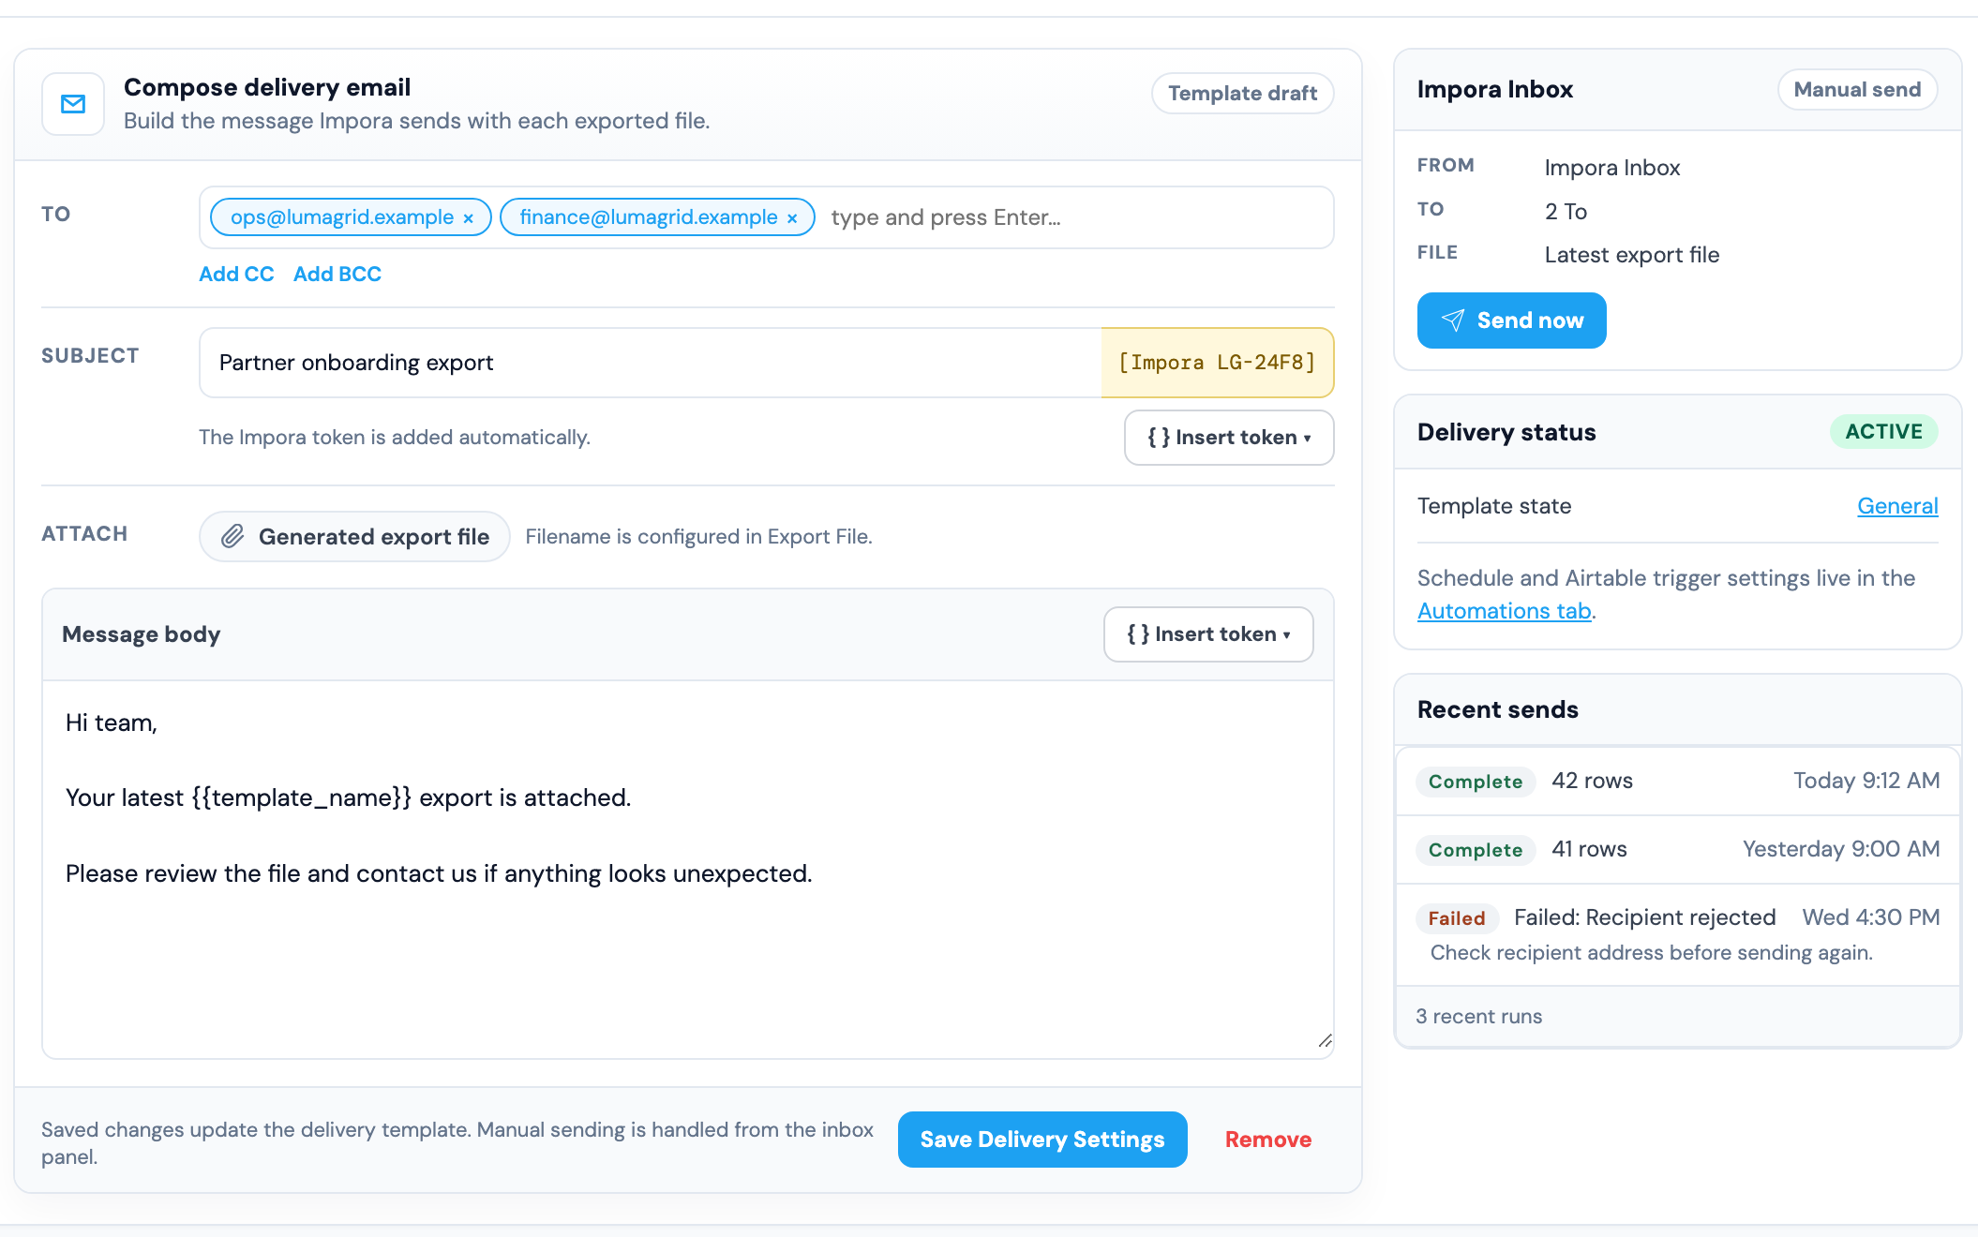Click the 2 To recipient count
This screenshot has width=1978, height=1237.
[1566, 212]
